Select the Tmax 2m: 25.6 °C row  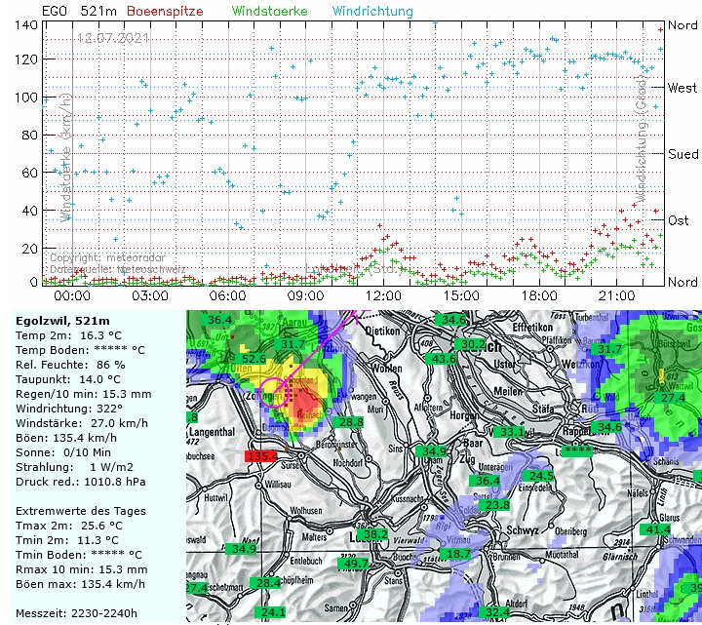click(x=69, y=526)
